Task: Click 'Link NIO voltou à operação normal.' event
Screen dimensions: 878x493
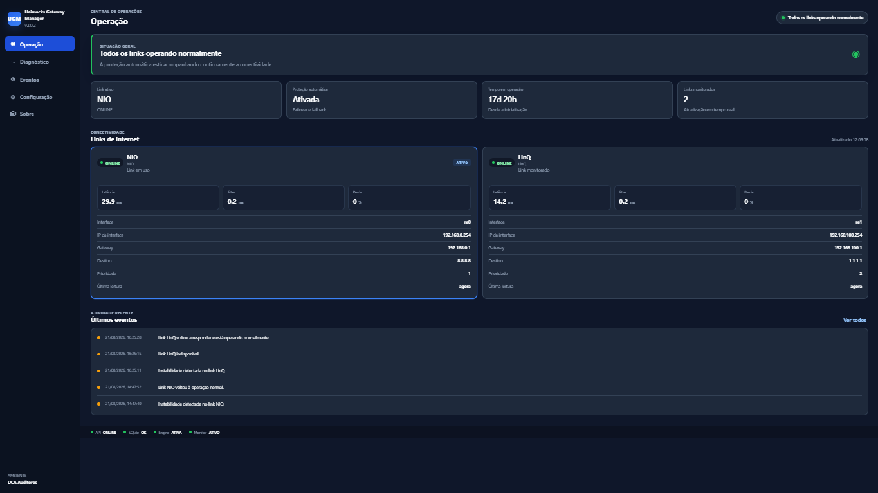Action: (x=190, y=387)
